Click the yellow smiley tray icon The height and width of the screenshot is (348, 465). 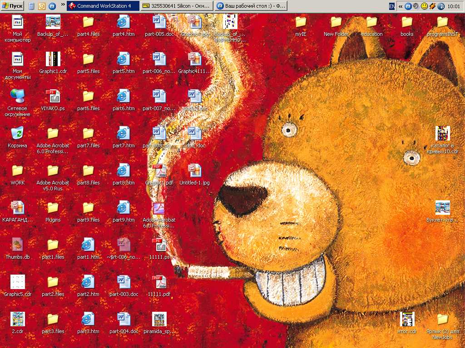(x=425, y=6)
